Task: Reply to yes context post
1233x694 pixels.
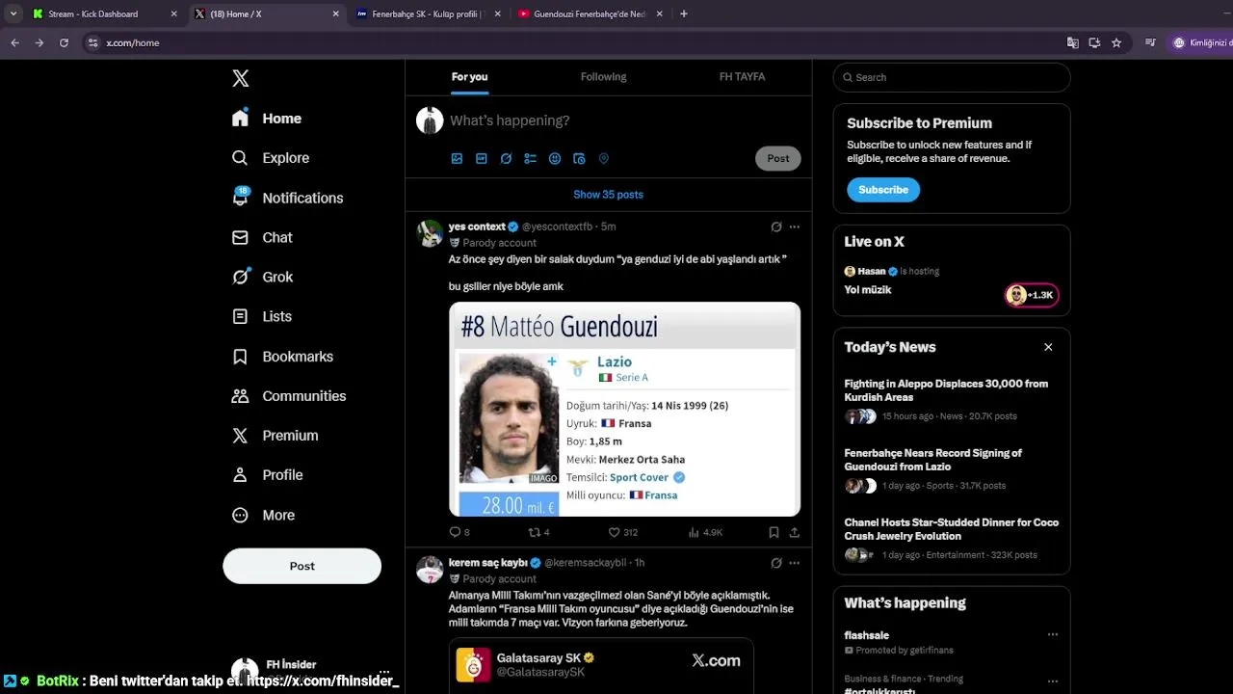Action: click(x=459, y=532)
